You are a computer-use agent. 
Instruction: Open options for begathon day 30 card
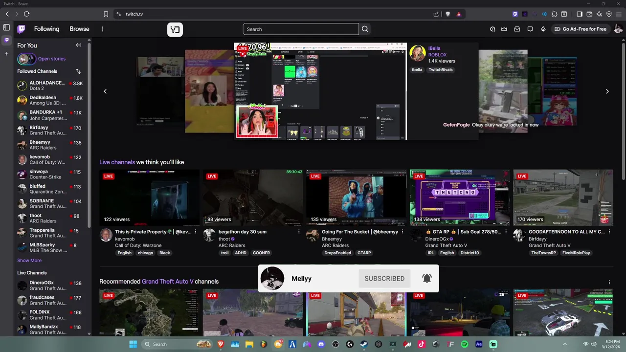[x=299, y=232]
